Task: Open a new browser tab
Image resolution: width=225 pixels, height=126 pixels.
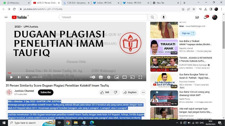Action: pos(184,3)
